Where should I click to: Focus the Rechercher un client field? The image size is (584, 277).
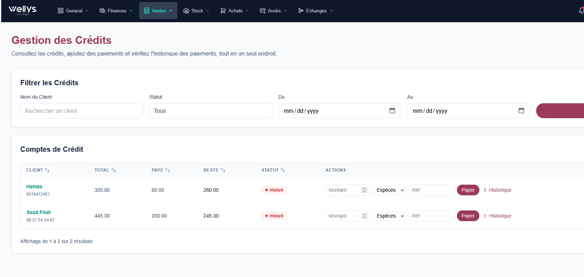tap(82, 111)
